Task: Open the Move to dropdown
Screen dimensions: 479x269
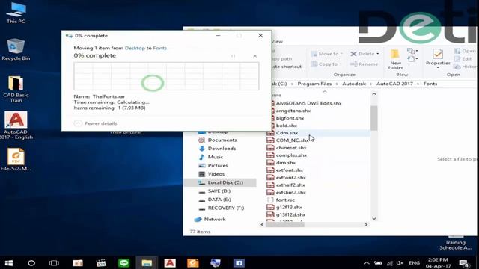Action: click(327, 54)
